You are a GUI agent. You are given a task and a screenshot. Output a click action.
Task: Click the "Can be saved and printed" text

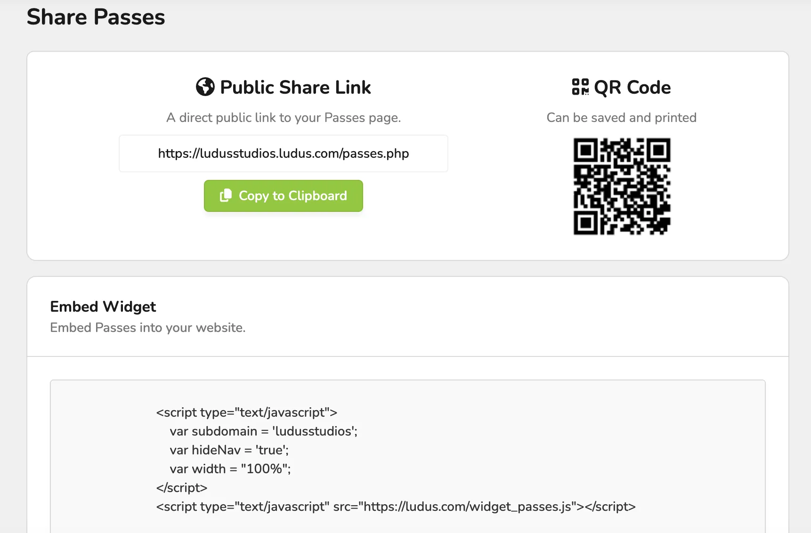click(x=622, y=118)
